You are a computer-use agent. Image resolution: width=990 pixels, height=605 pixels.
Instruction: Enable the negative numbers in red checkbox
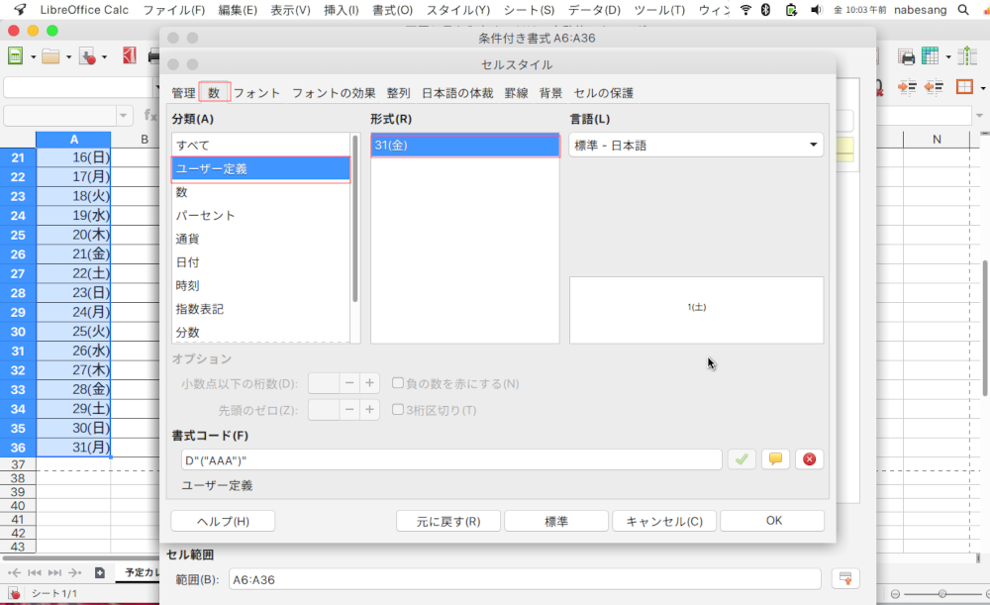click(398, 383)
